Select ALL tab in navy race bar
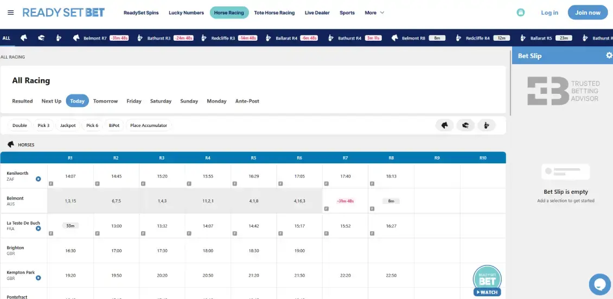 point(7,38)
